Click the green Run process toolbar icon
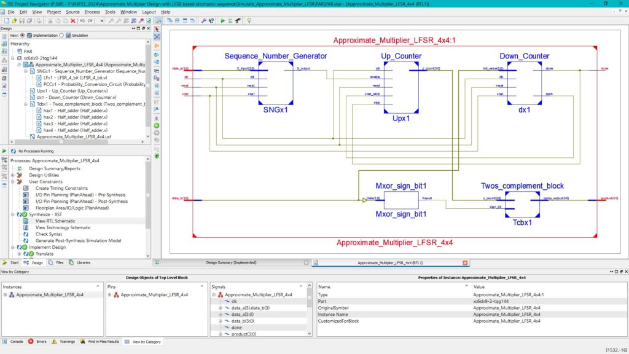Screen dimensions: 629x354 [222, 19]
